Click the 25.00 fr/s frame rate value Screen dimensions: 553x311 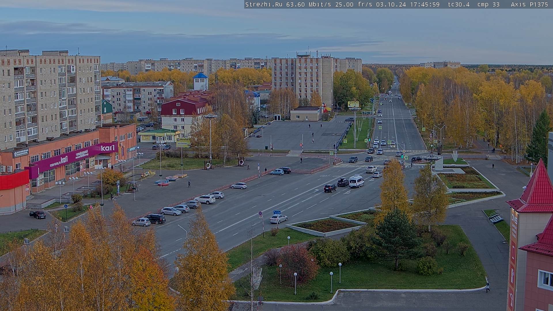354,4
